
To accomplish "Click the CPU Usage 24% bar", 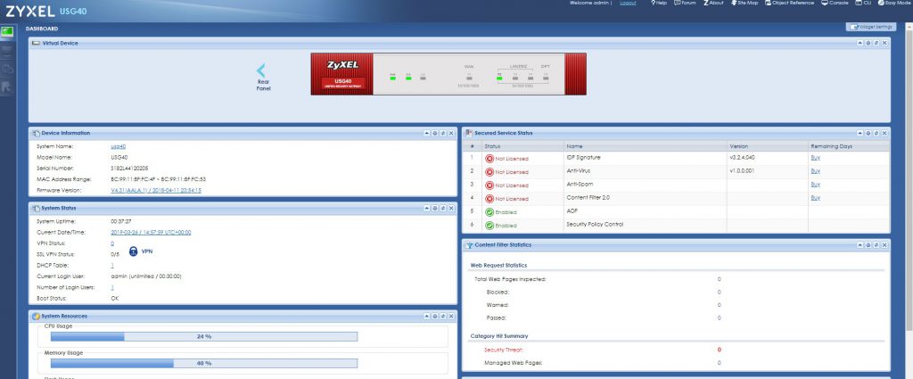I will click(x=204, y=336).
